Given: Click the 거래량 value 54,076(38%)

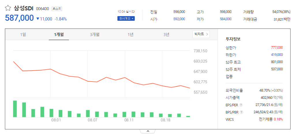Looking at the screenshot, I should 281,12.
